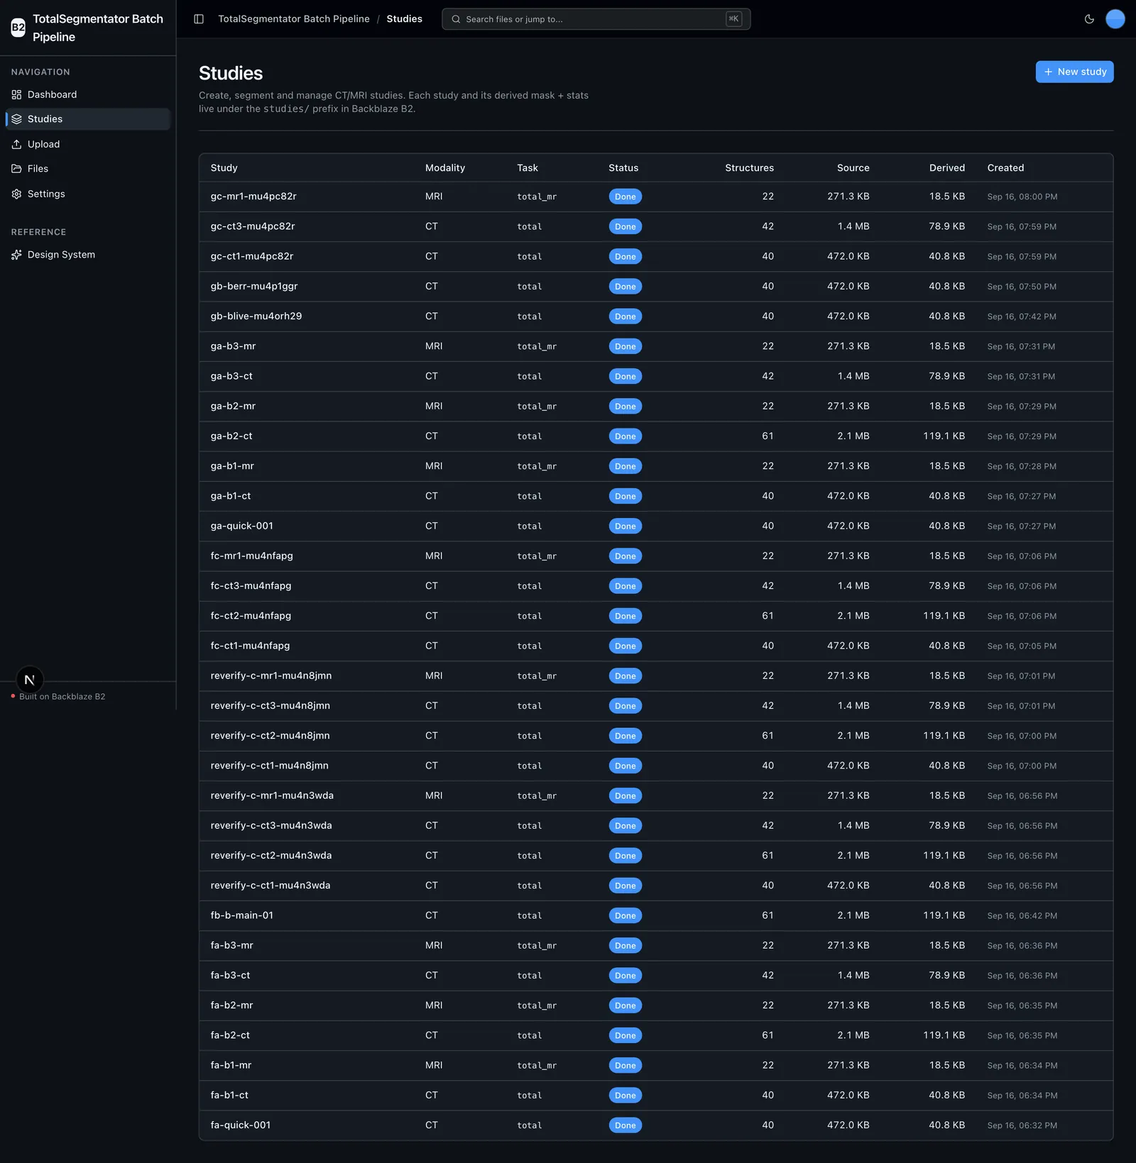Image resolution: width=1136 pixels, height=1163 pixels.
Task: Open study ga-b1-ct
Action: click(231, 496)
